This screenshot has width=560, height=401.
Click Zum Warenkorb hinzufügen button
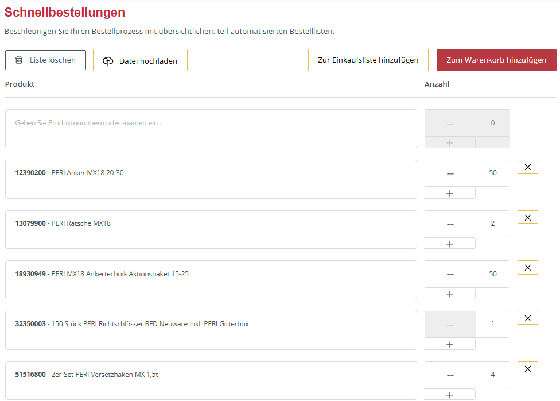point(496,60)
